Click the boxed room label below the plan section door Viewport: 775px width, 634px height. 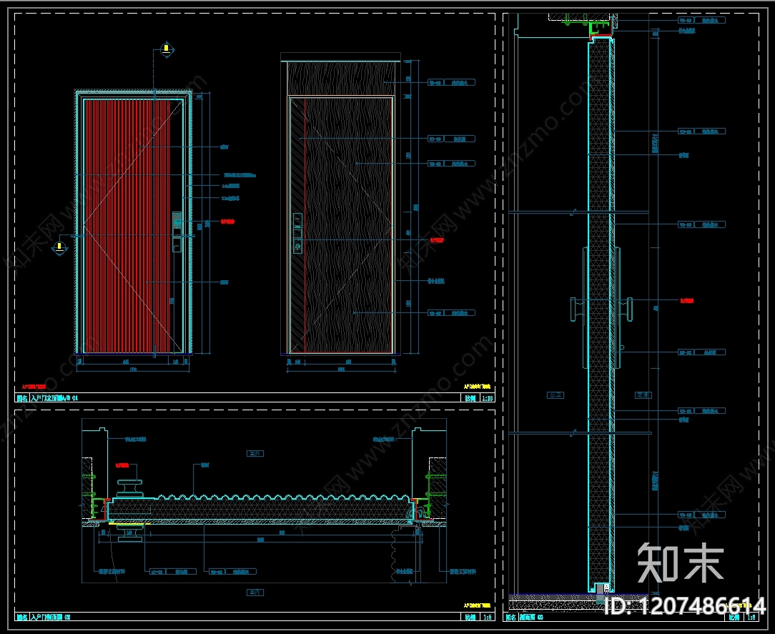pyautogui.click(x=255, y=592)
